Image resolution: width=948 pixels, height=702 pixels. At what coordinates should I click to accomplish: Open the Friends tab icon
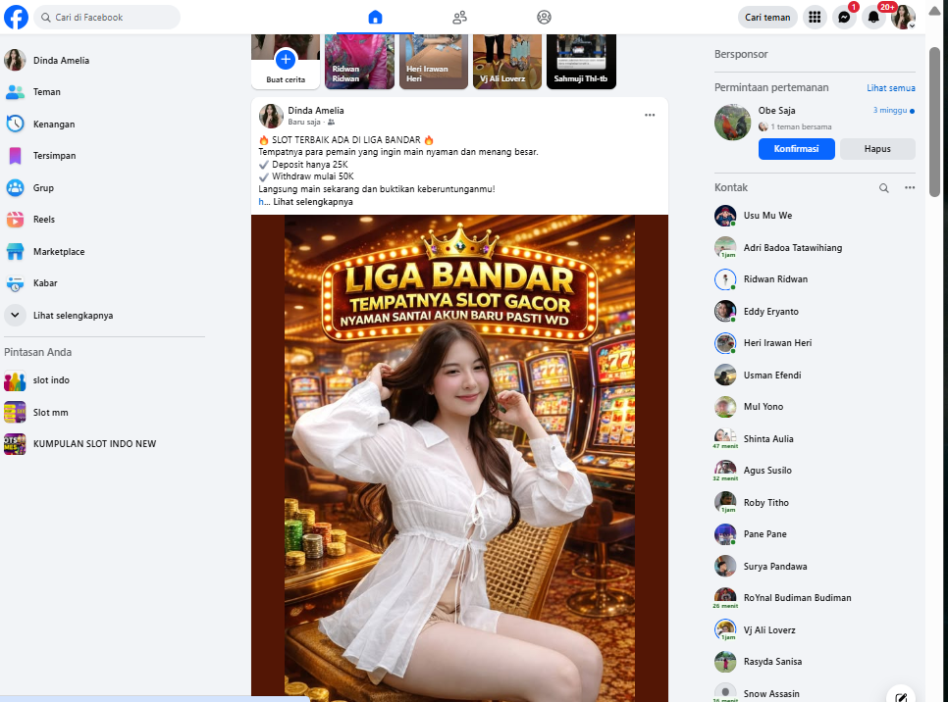point(459,17)
